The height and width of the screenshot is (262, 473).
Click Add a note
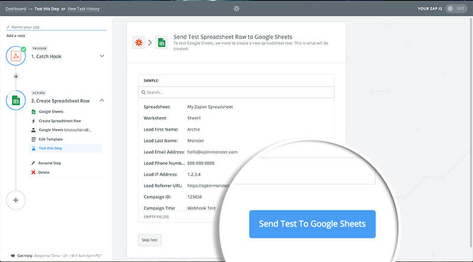click(x=16, y=35)
